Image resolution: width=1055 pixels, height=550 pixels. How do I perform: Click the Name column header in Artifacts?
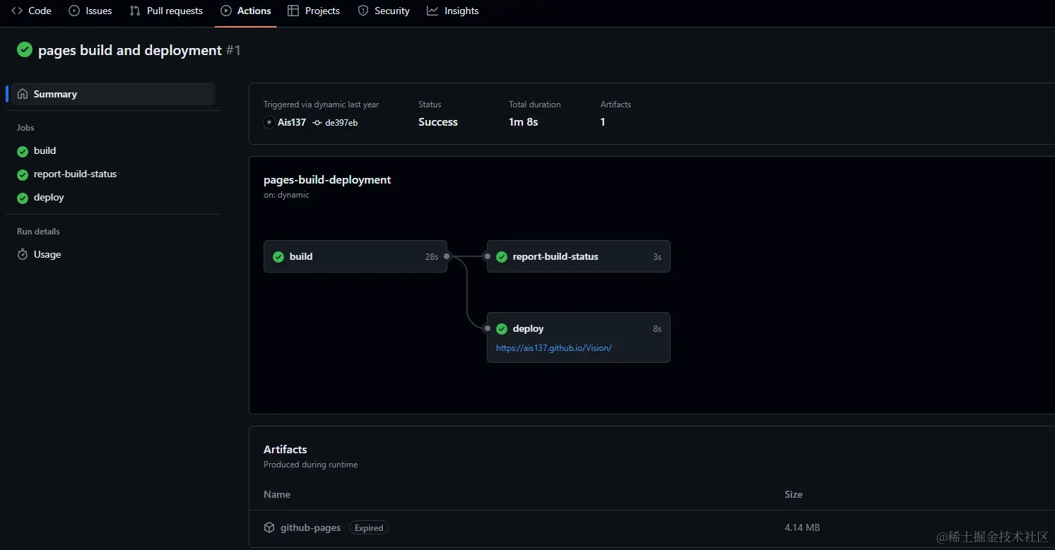coord(277,494)
